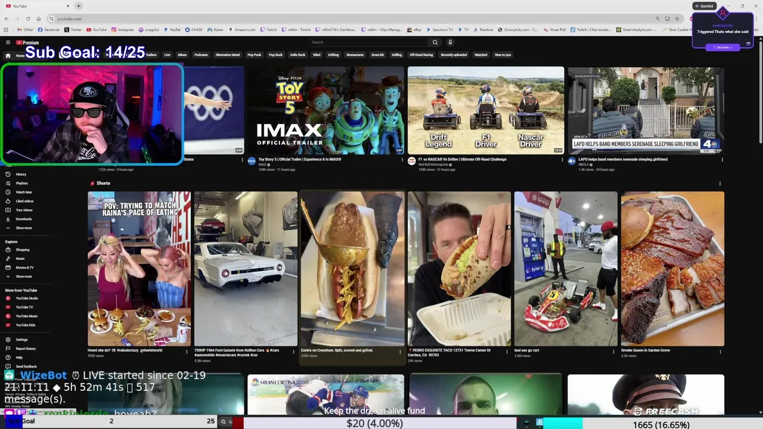763x429 pixels.
Task: Select the Drifting filter chip
Action: [333, 55]
